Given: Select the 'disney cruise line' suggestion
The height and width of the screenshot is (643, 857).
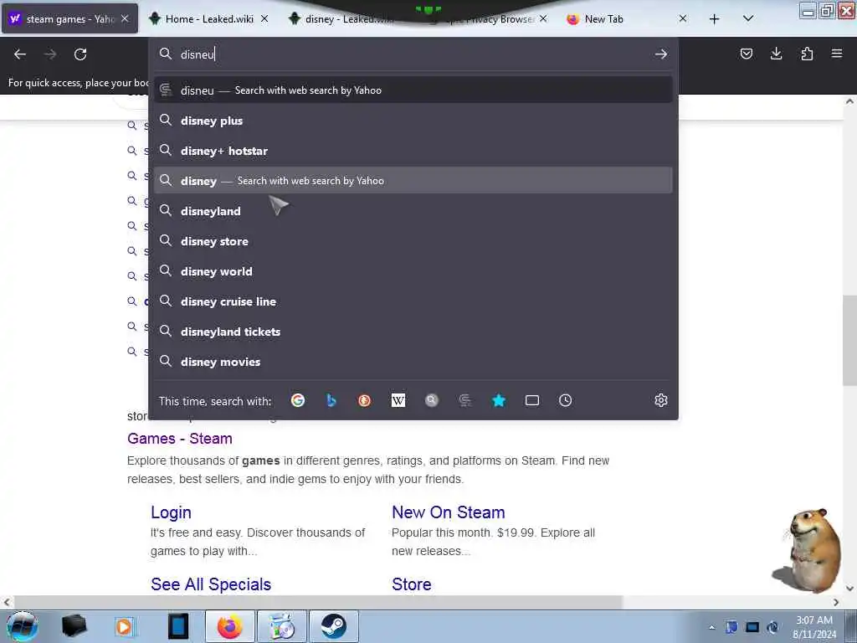Looking at the screenshot, I should pos(413,301).
